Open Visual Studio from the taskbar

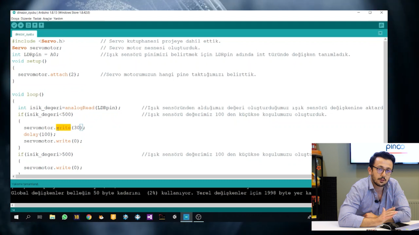(149, 217)
